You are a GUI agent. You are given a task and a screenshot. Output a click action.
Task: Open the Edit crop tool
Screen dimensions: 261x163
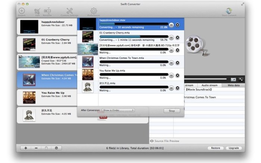(37, 11)
